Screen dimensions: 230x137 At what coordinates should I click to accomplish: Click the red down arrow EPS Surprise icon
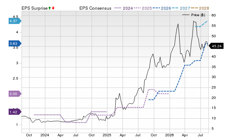point(53,8)
